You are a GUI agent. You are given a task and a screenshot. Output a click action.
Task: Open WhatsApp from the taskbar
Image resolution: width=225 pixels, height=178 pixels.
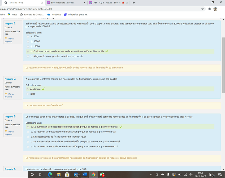(102, 175)
